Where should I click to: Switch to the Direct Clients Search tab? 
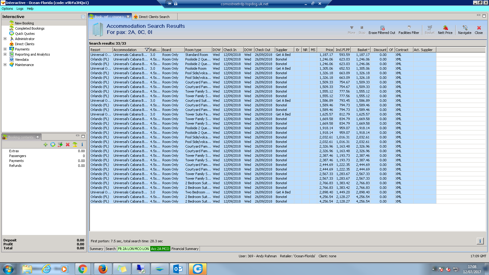154,17
